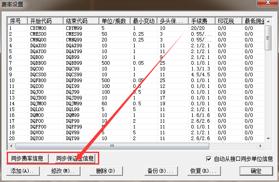Click the horizontal scrollbar left arrow
The width and height of the screenshot is (279, 182).
(12, 146)
